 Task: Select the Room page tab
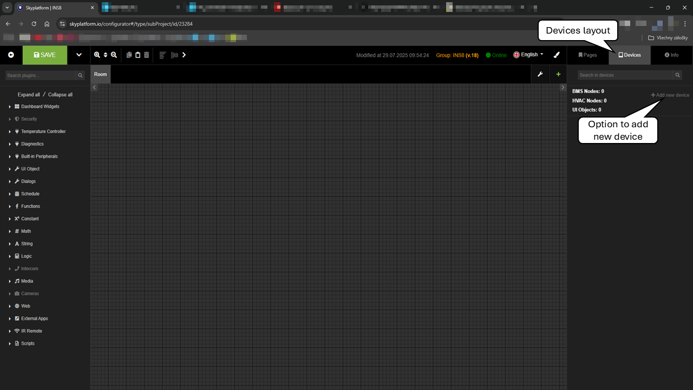point(100,74)
